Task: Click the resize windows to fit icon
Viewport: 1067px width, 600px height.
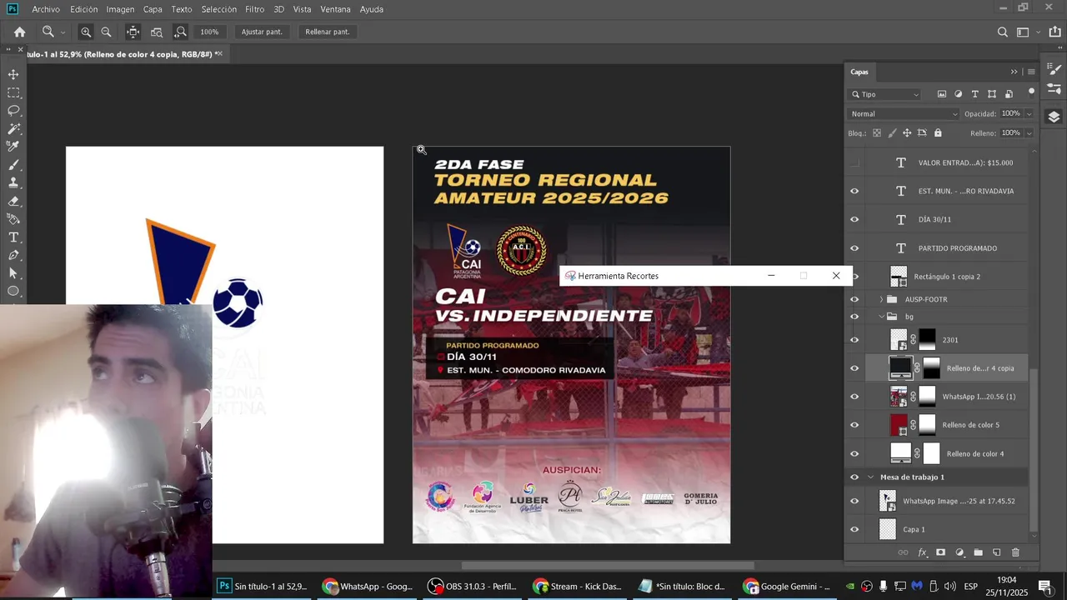Action: tap(133, 32)
